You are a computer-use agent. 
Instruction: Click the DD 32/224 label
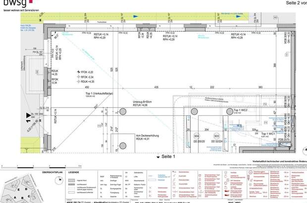click(x=217, y=141)
